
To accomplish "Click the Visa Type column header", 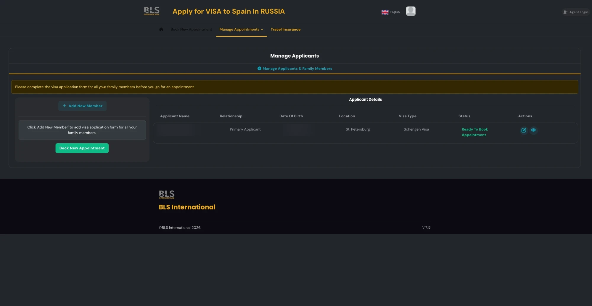I will (407, 116).
